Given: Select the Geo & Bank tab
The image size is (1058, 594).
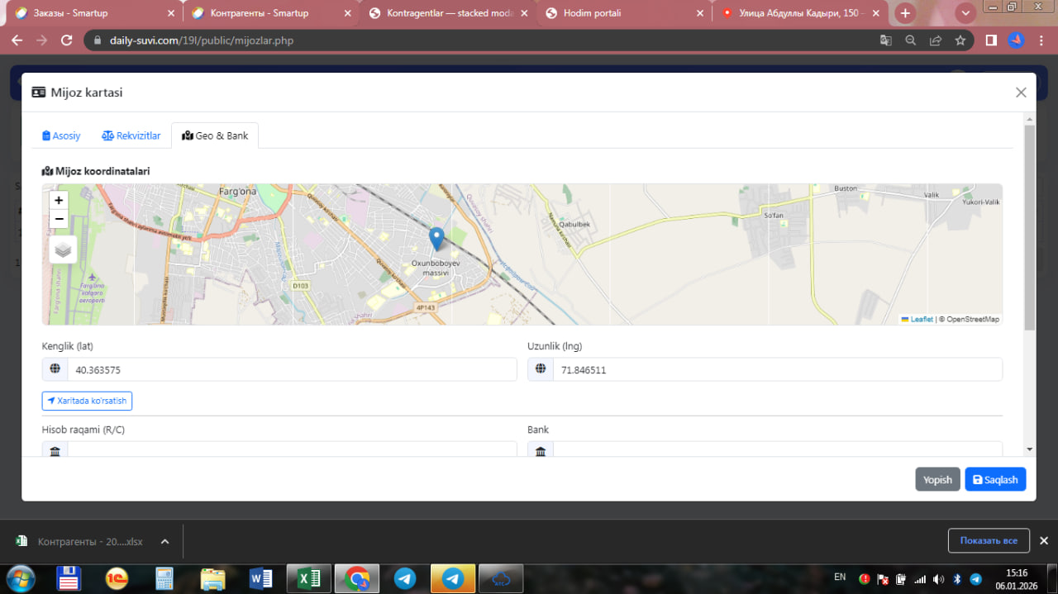Looking at the screenshot, I should coord(215,135).
